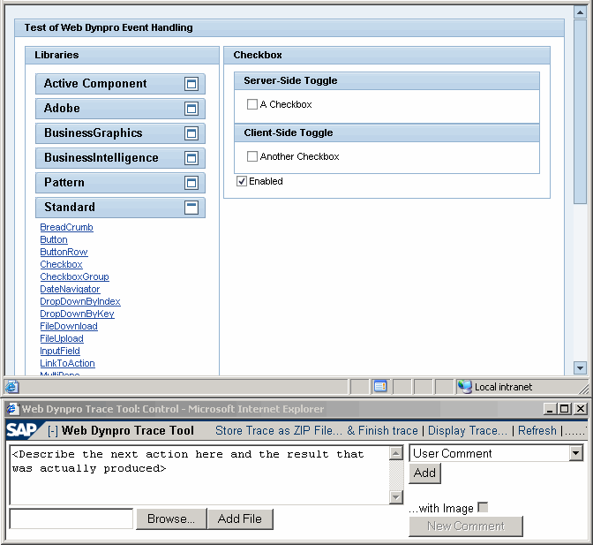The image size is (593, 545).
Task: Open the InputField link
Action: pyautogui.click(x=60, y=351)
